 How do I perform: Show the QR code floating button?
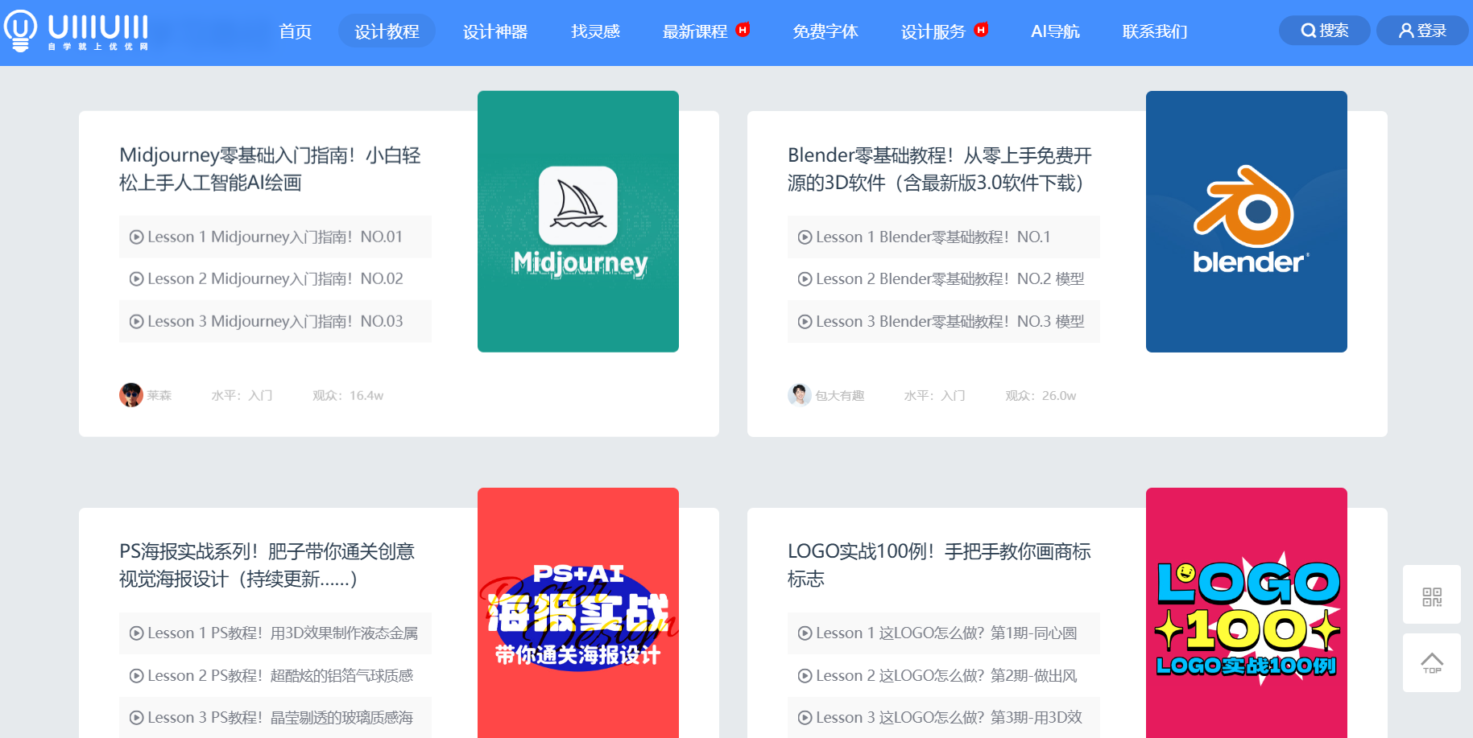point(1432,595)
